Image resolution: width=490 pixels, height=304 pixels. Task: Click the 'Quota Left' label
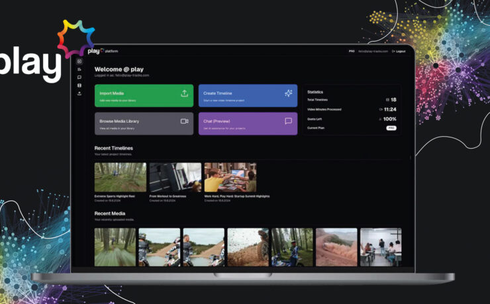tap(315, 119)
